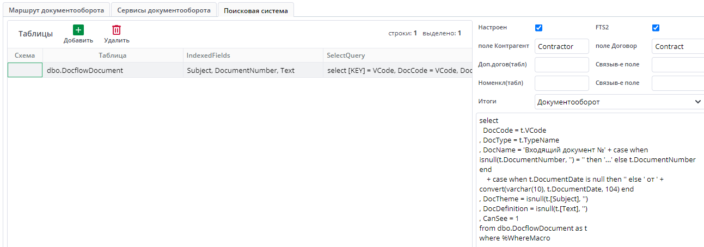The height and width of the screenshot is (247, 704).
Task: Click the Таблицы panel title
Action: pyautogui.click(x=35, y=34)
